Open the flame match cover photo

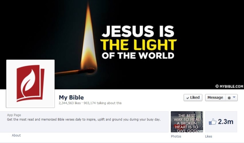(122, 45)
